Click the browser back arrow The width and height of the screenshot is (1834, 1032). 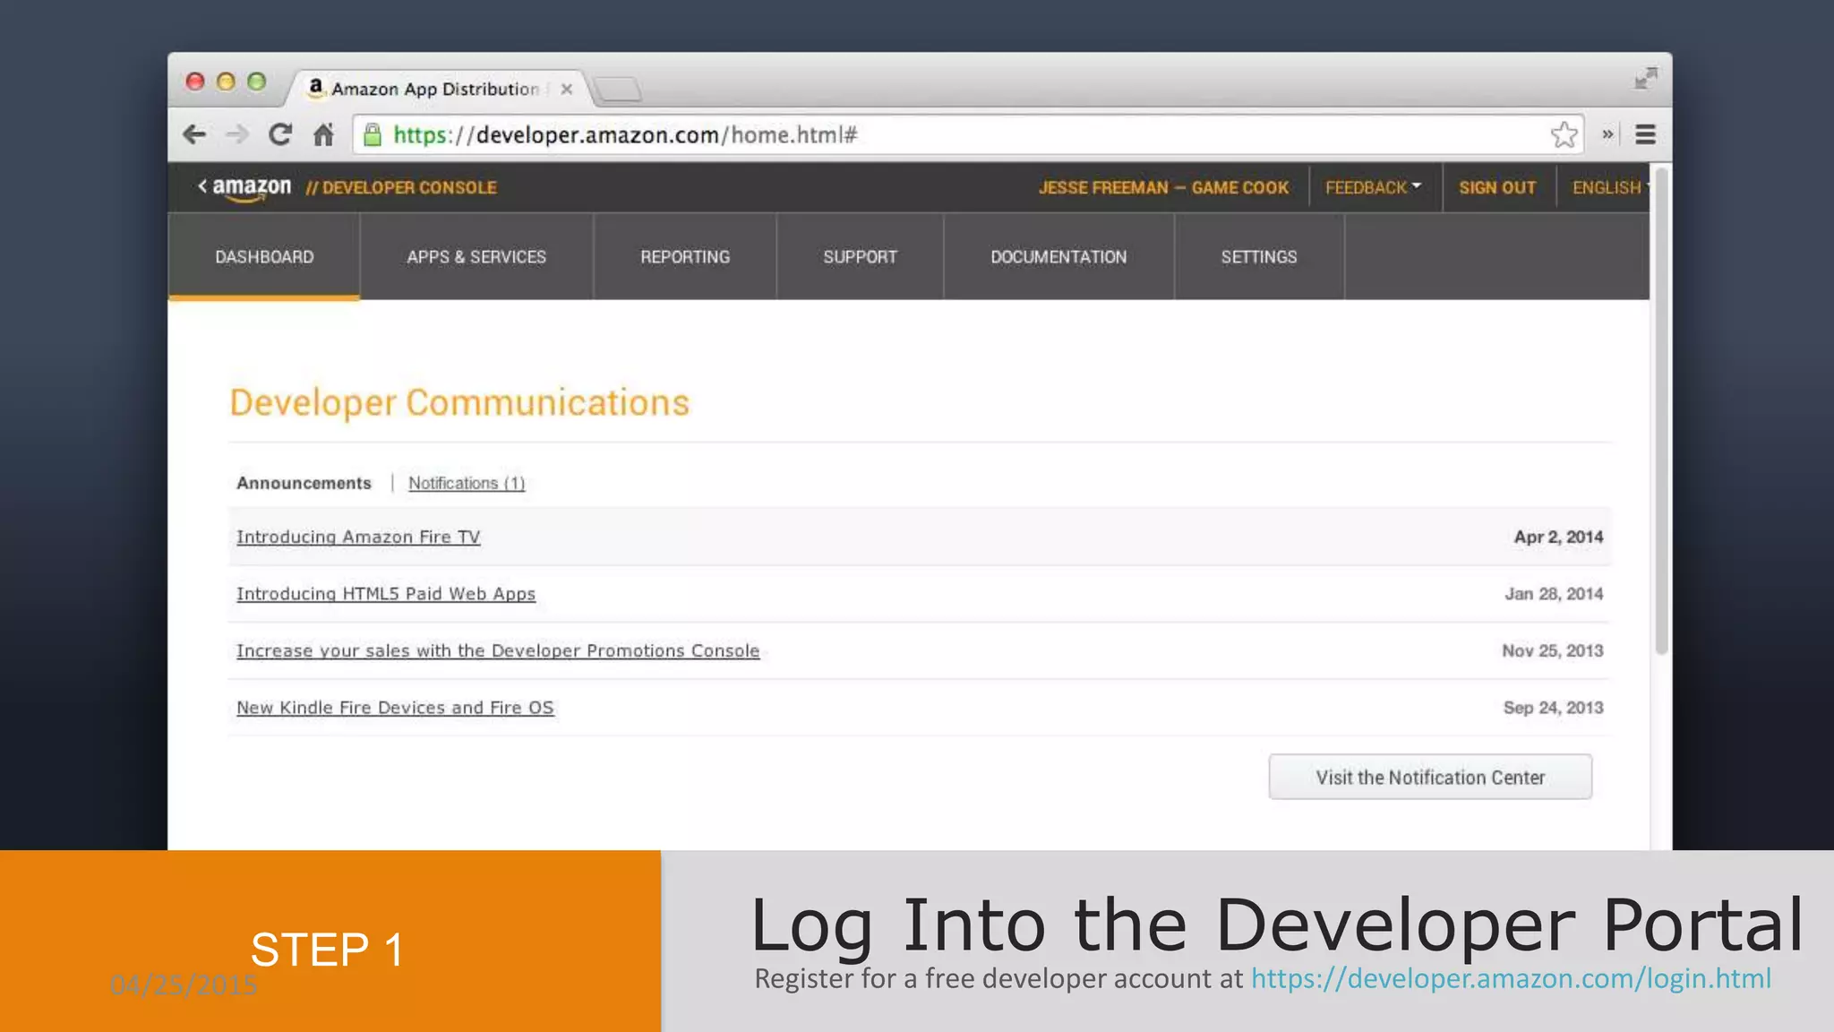pyautogui.click(x=194, y=135)
